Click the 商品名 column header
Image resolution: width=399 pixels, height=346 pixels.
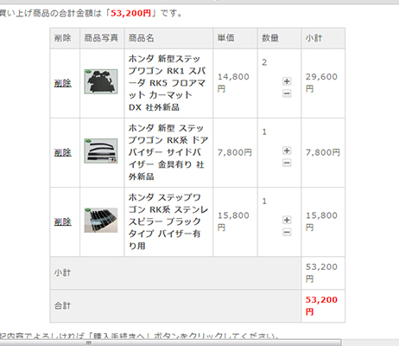pyautogui.click(x=141, y=38)
